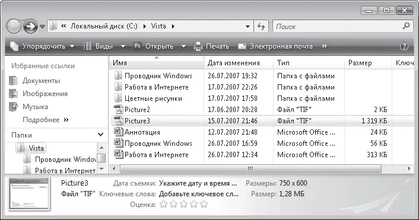Select Локальный диск (C:) in address path
This screenshot has height=220, width=419.
click(x=104, y=26)
